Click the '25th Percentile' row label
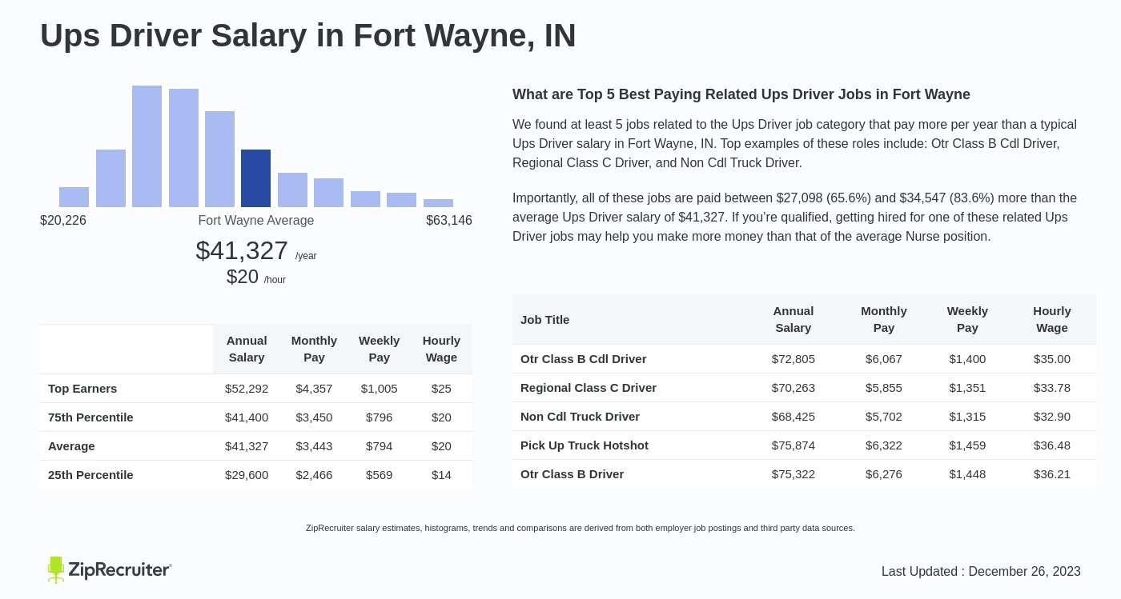Image resolution: width=1121 pixels, height=599 pixels. pos(90,474)
